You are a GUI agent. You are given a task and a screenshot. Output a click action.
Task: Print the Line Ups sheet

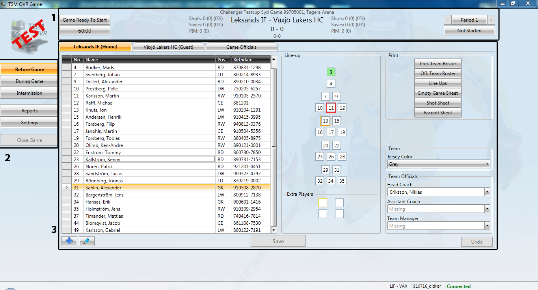pyautogui.click(x=438, y=83)
